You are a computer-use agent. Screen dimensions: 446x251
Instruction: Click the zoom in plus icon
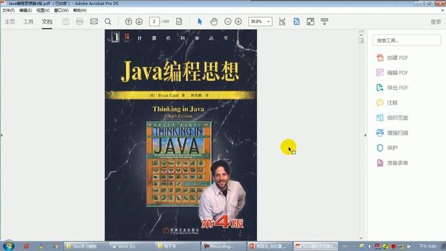238,22
